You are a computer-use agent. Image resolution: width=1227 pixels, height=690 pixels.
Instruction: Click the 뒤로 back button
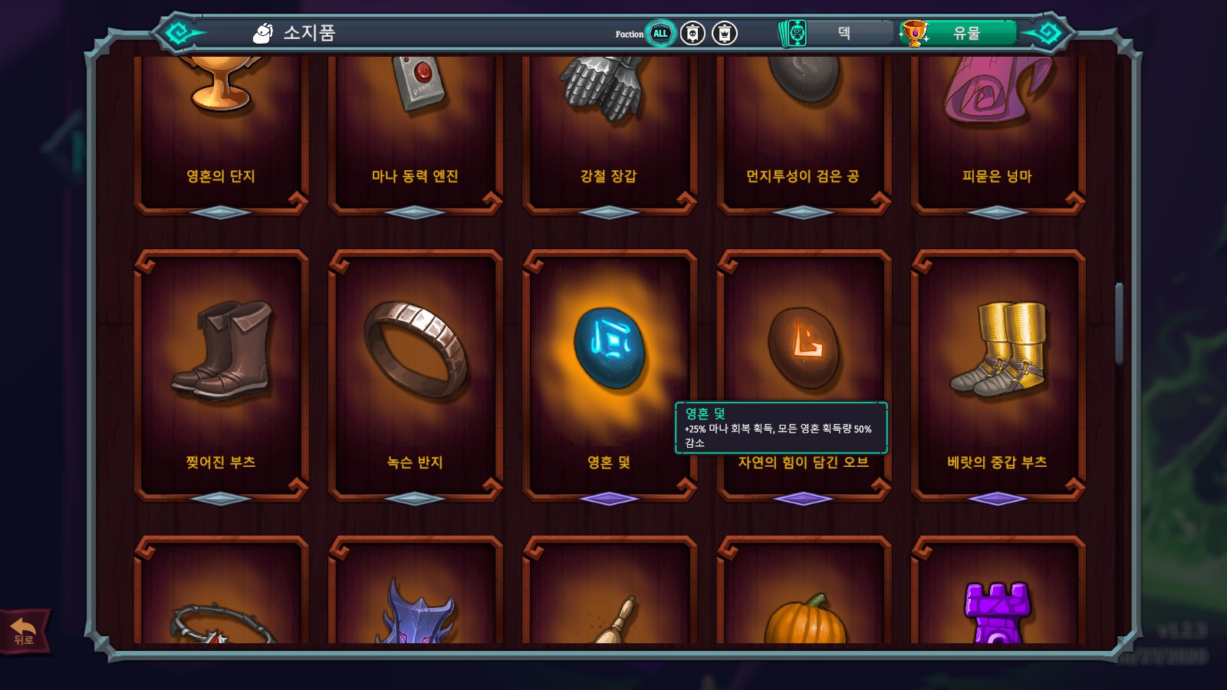(x=25, y=632)
